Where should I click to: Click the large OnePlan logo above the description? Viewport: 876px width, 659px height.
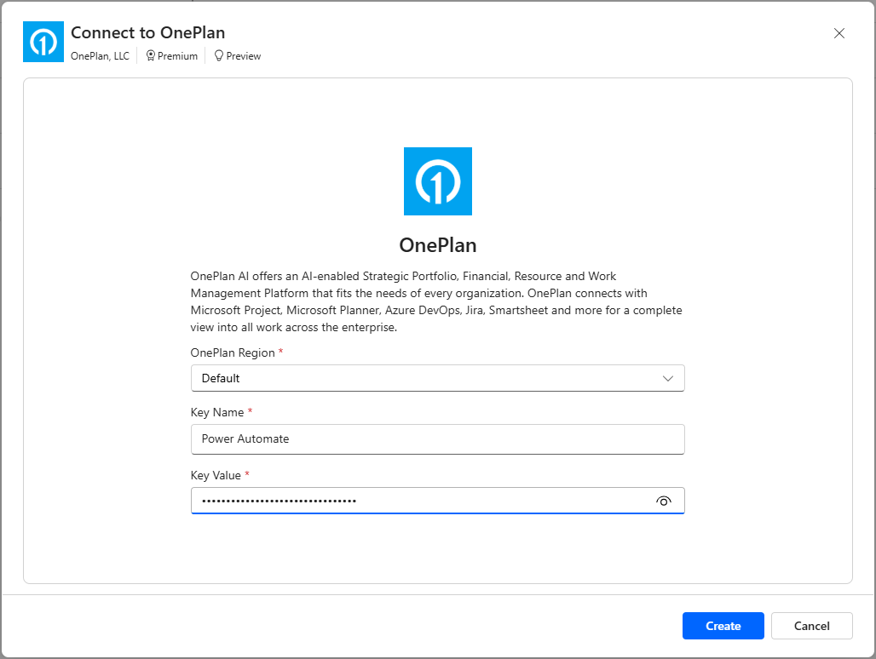click(437, 181)
